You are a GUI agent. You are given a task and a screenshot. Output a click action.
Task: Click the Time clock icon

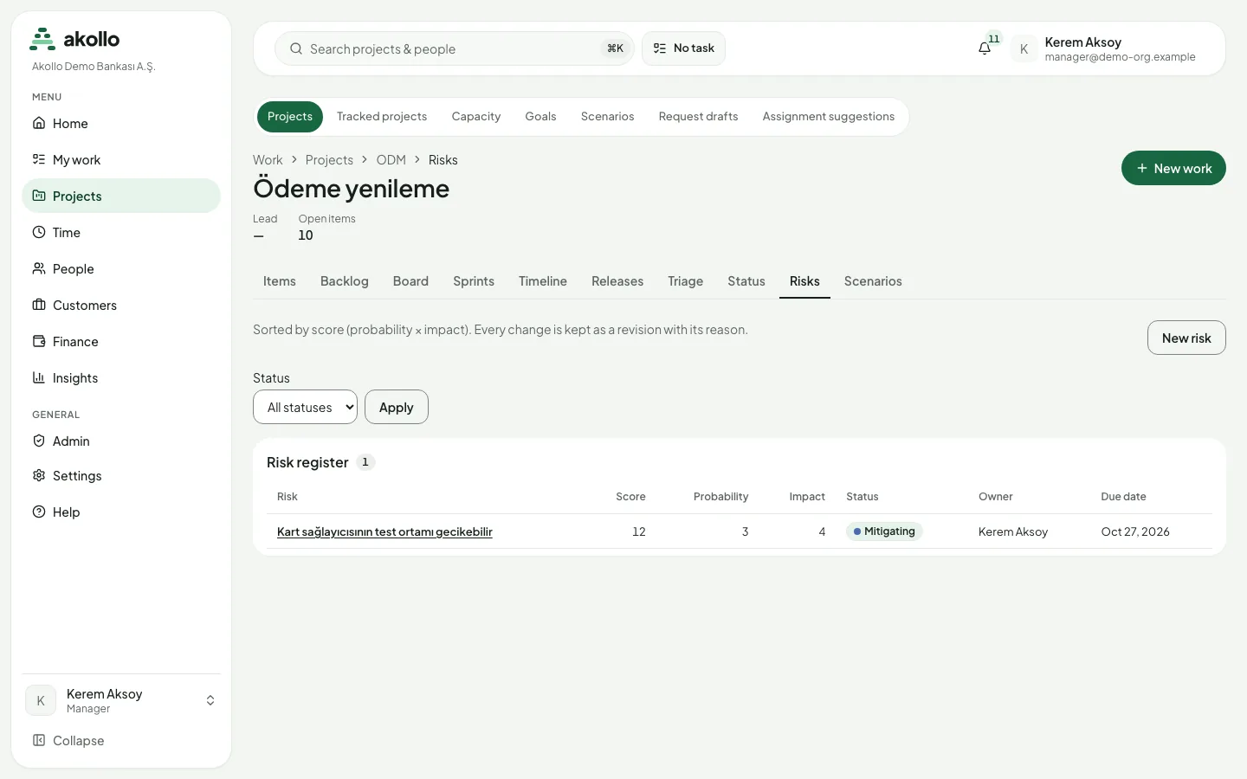(39, 232)
